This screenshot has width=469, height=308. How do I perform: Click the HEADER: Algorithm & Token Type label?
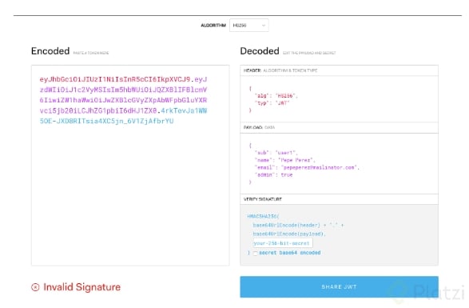(280, 70)
